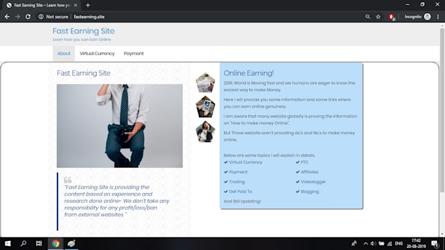The image size is (445, 250).
Task: Open the Virtual Currency menu item
Action: coord(97,54)
